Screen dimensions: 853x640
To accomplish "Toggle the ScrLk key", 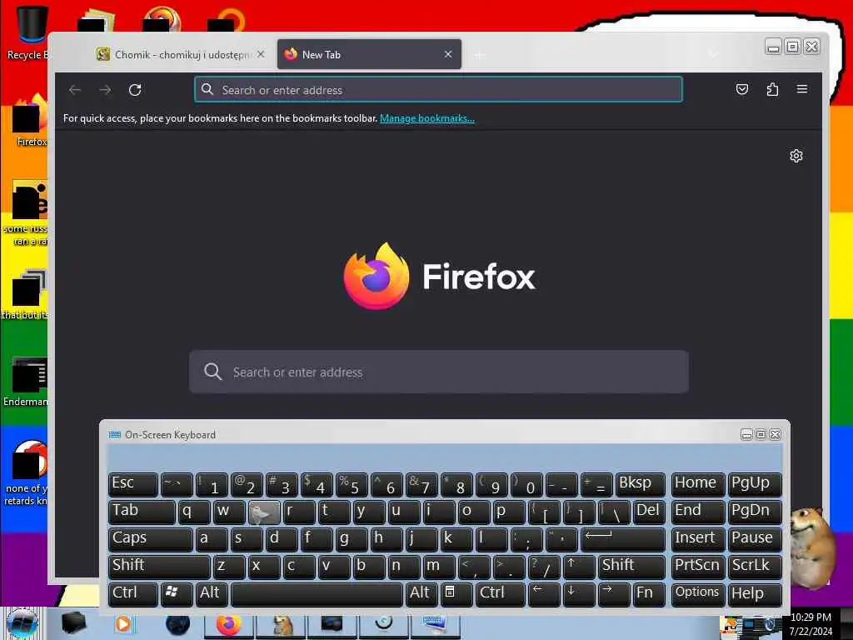I will click(755, 567).
